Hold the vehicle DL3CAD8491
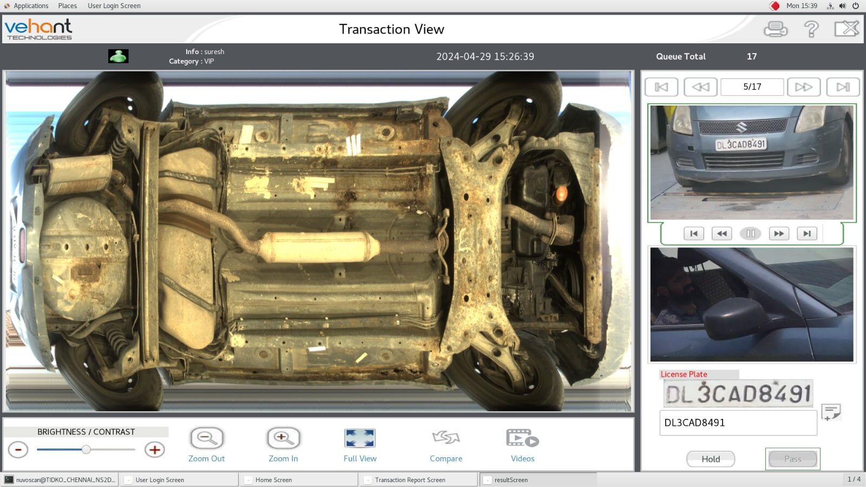866x487 pixels. (710, 459)
